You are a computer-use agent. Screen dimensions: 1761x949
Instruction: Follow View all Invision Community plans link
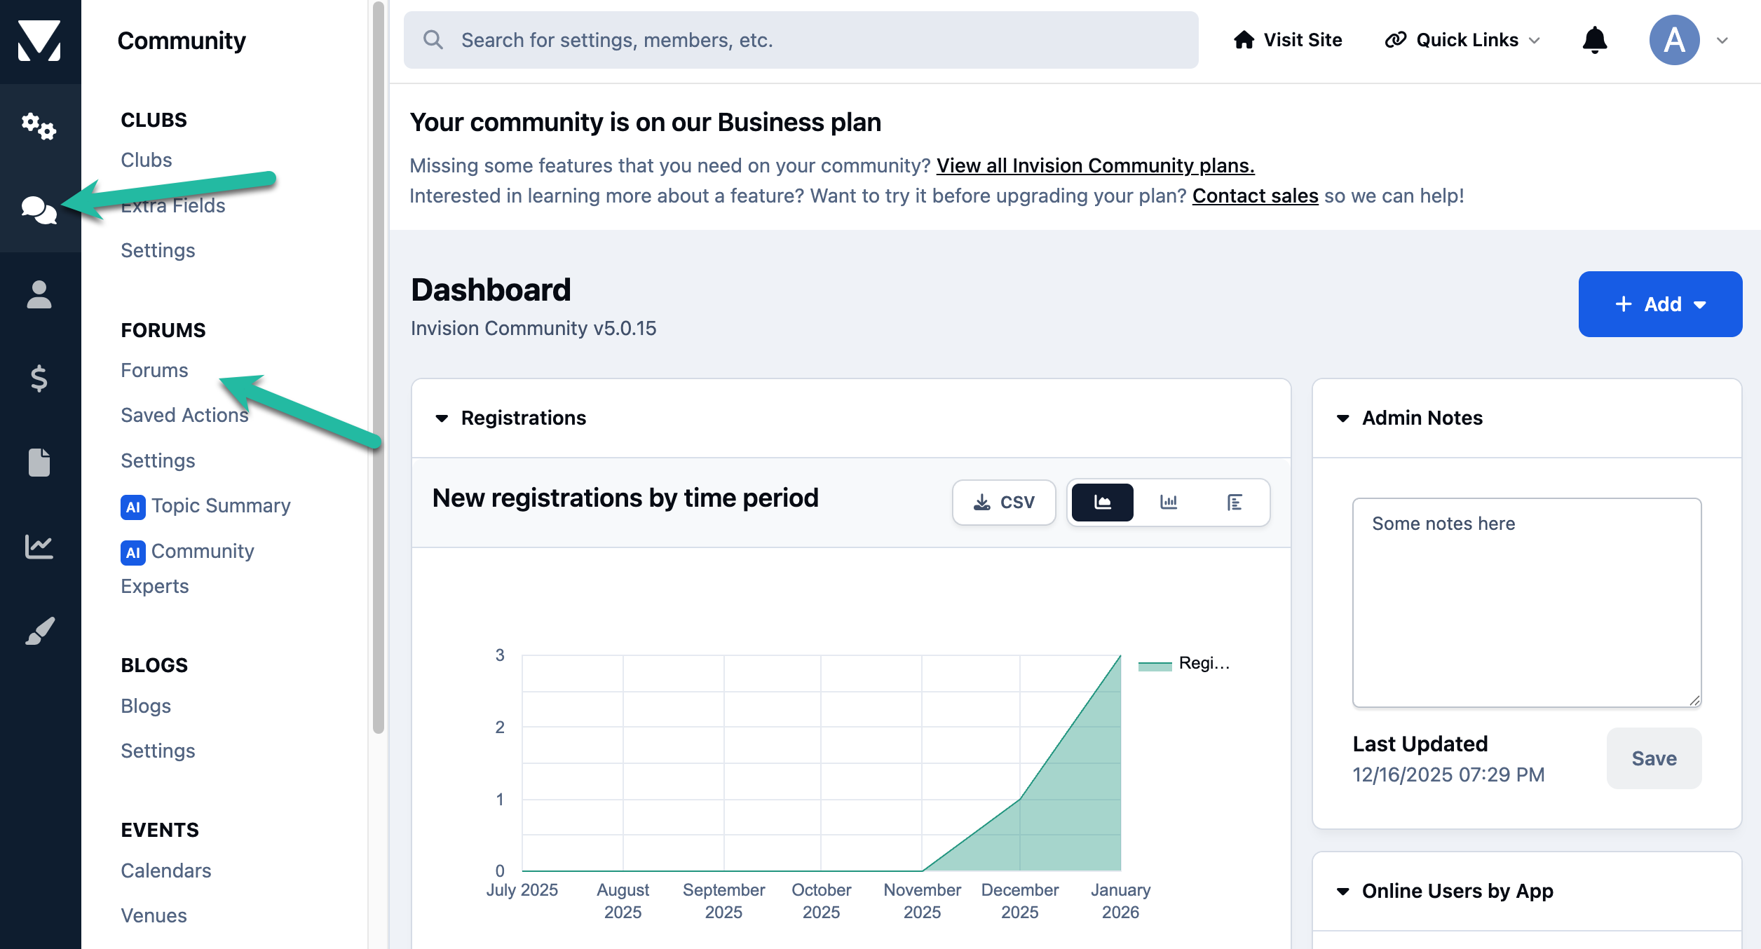coord(1095,165)
